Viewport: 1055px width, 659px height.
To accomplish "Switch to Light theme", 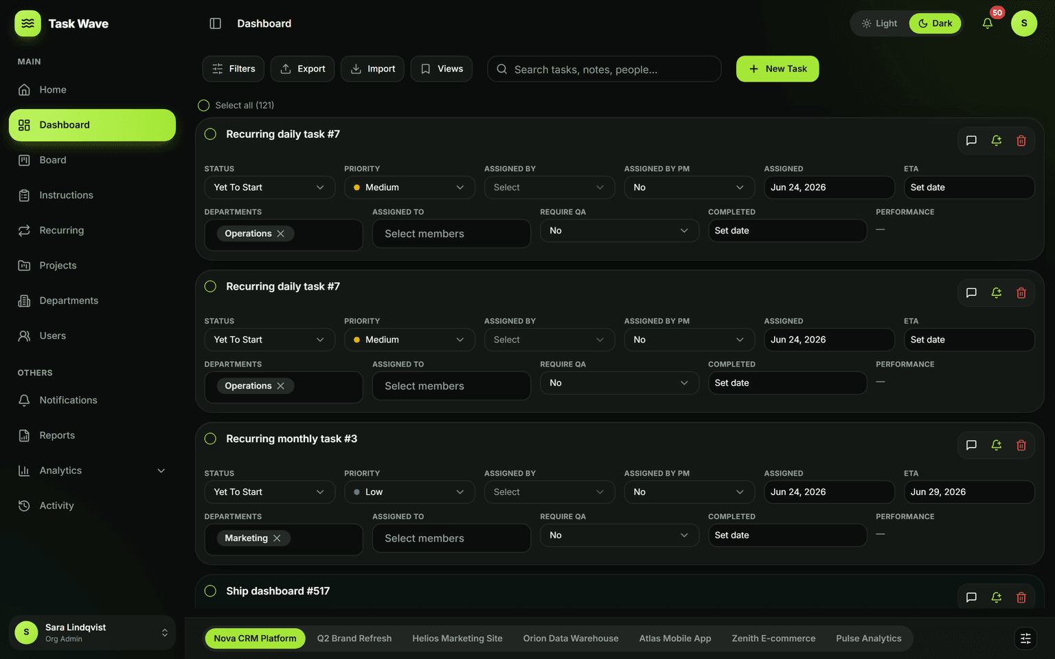I will pos(880,23).
